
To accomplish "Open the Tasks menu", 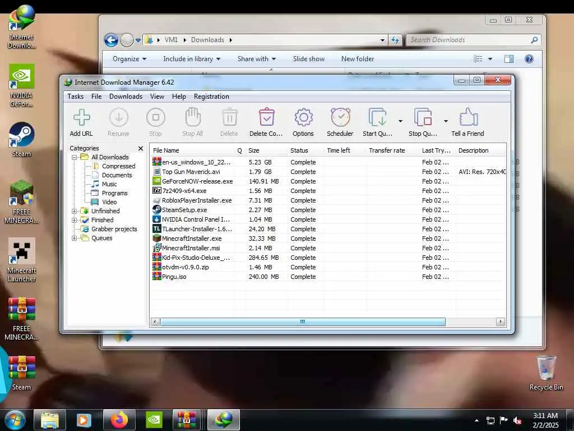I will [76, 97].
